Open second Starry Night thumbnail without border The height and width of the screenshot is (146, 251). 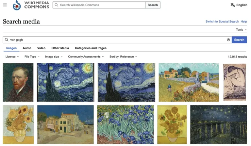click(126, 82)
